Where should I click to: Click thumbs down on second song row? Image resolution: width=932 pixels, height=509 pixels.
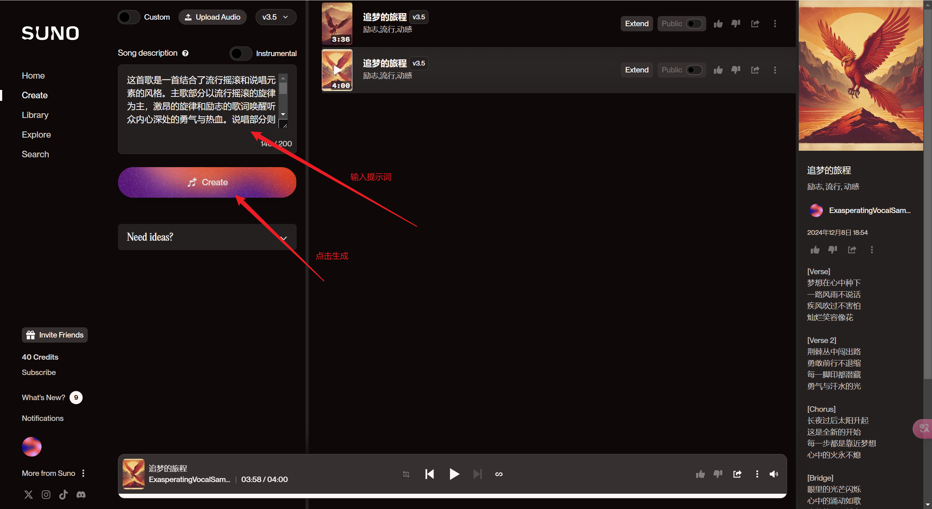click(736, 70)
